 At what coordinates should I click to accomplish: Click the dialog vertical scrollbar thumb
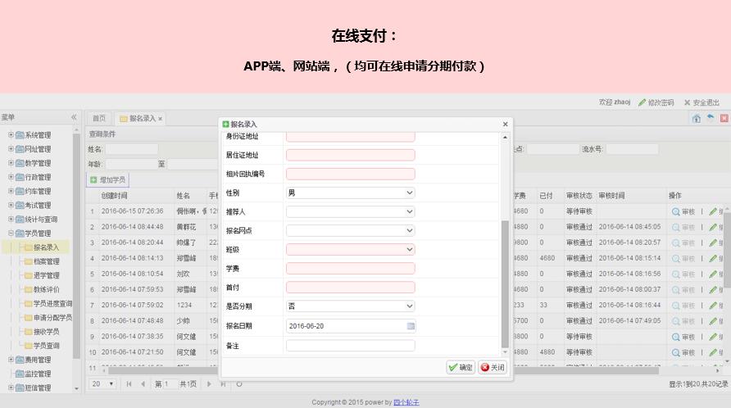[x=505, y=284]
